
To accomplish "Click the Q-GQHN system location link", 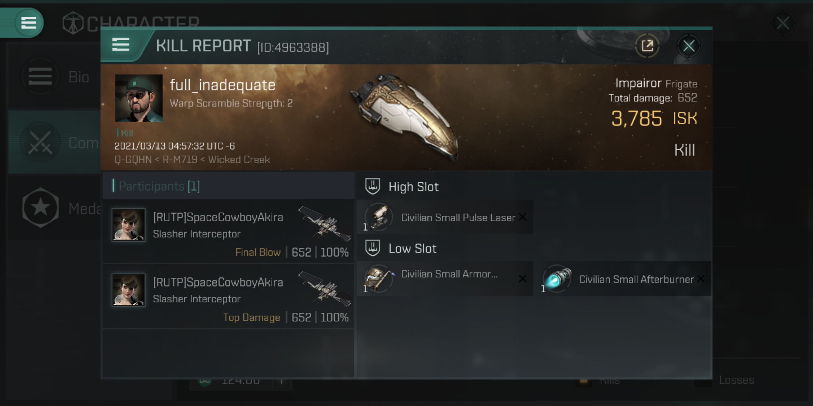I will 133,160.
